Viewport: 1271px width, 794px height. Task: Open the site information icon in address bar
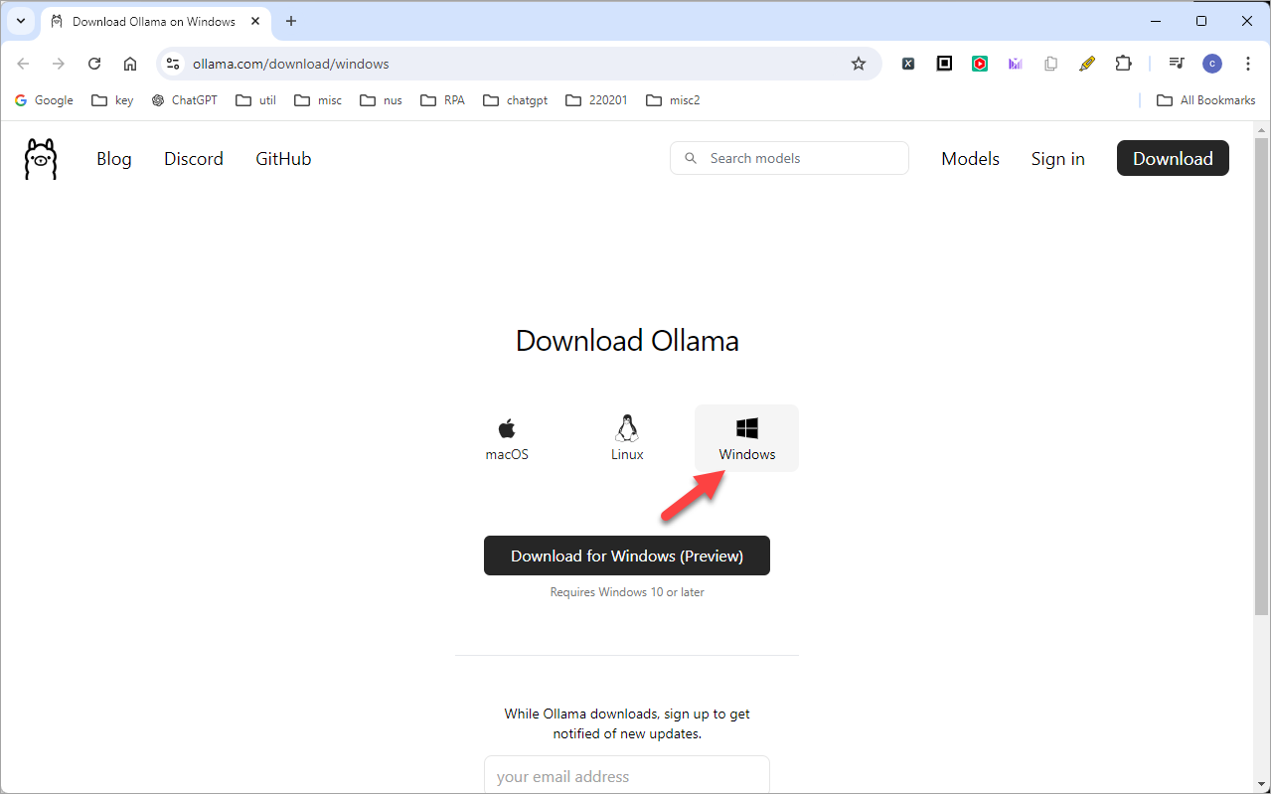173,64
